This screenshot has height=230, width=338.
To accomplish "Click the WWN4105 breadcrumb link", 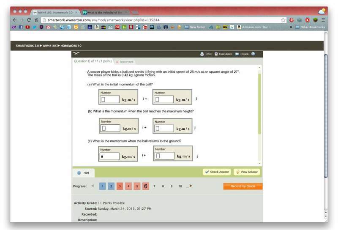I will pos(49,46).
